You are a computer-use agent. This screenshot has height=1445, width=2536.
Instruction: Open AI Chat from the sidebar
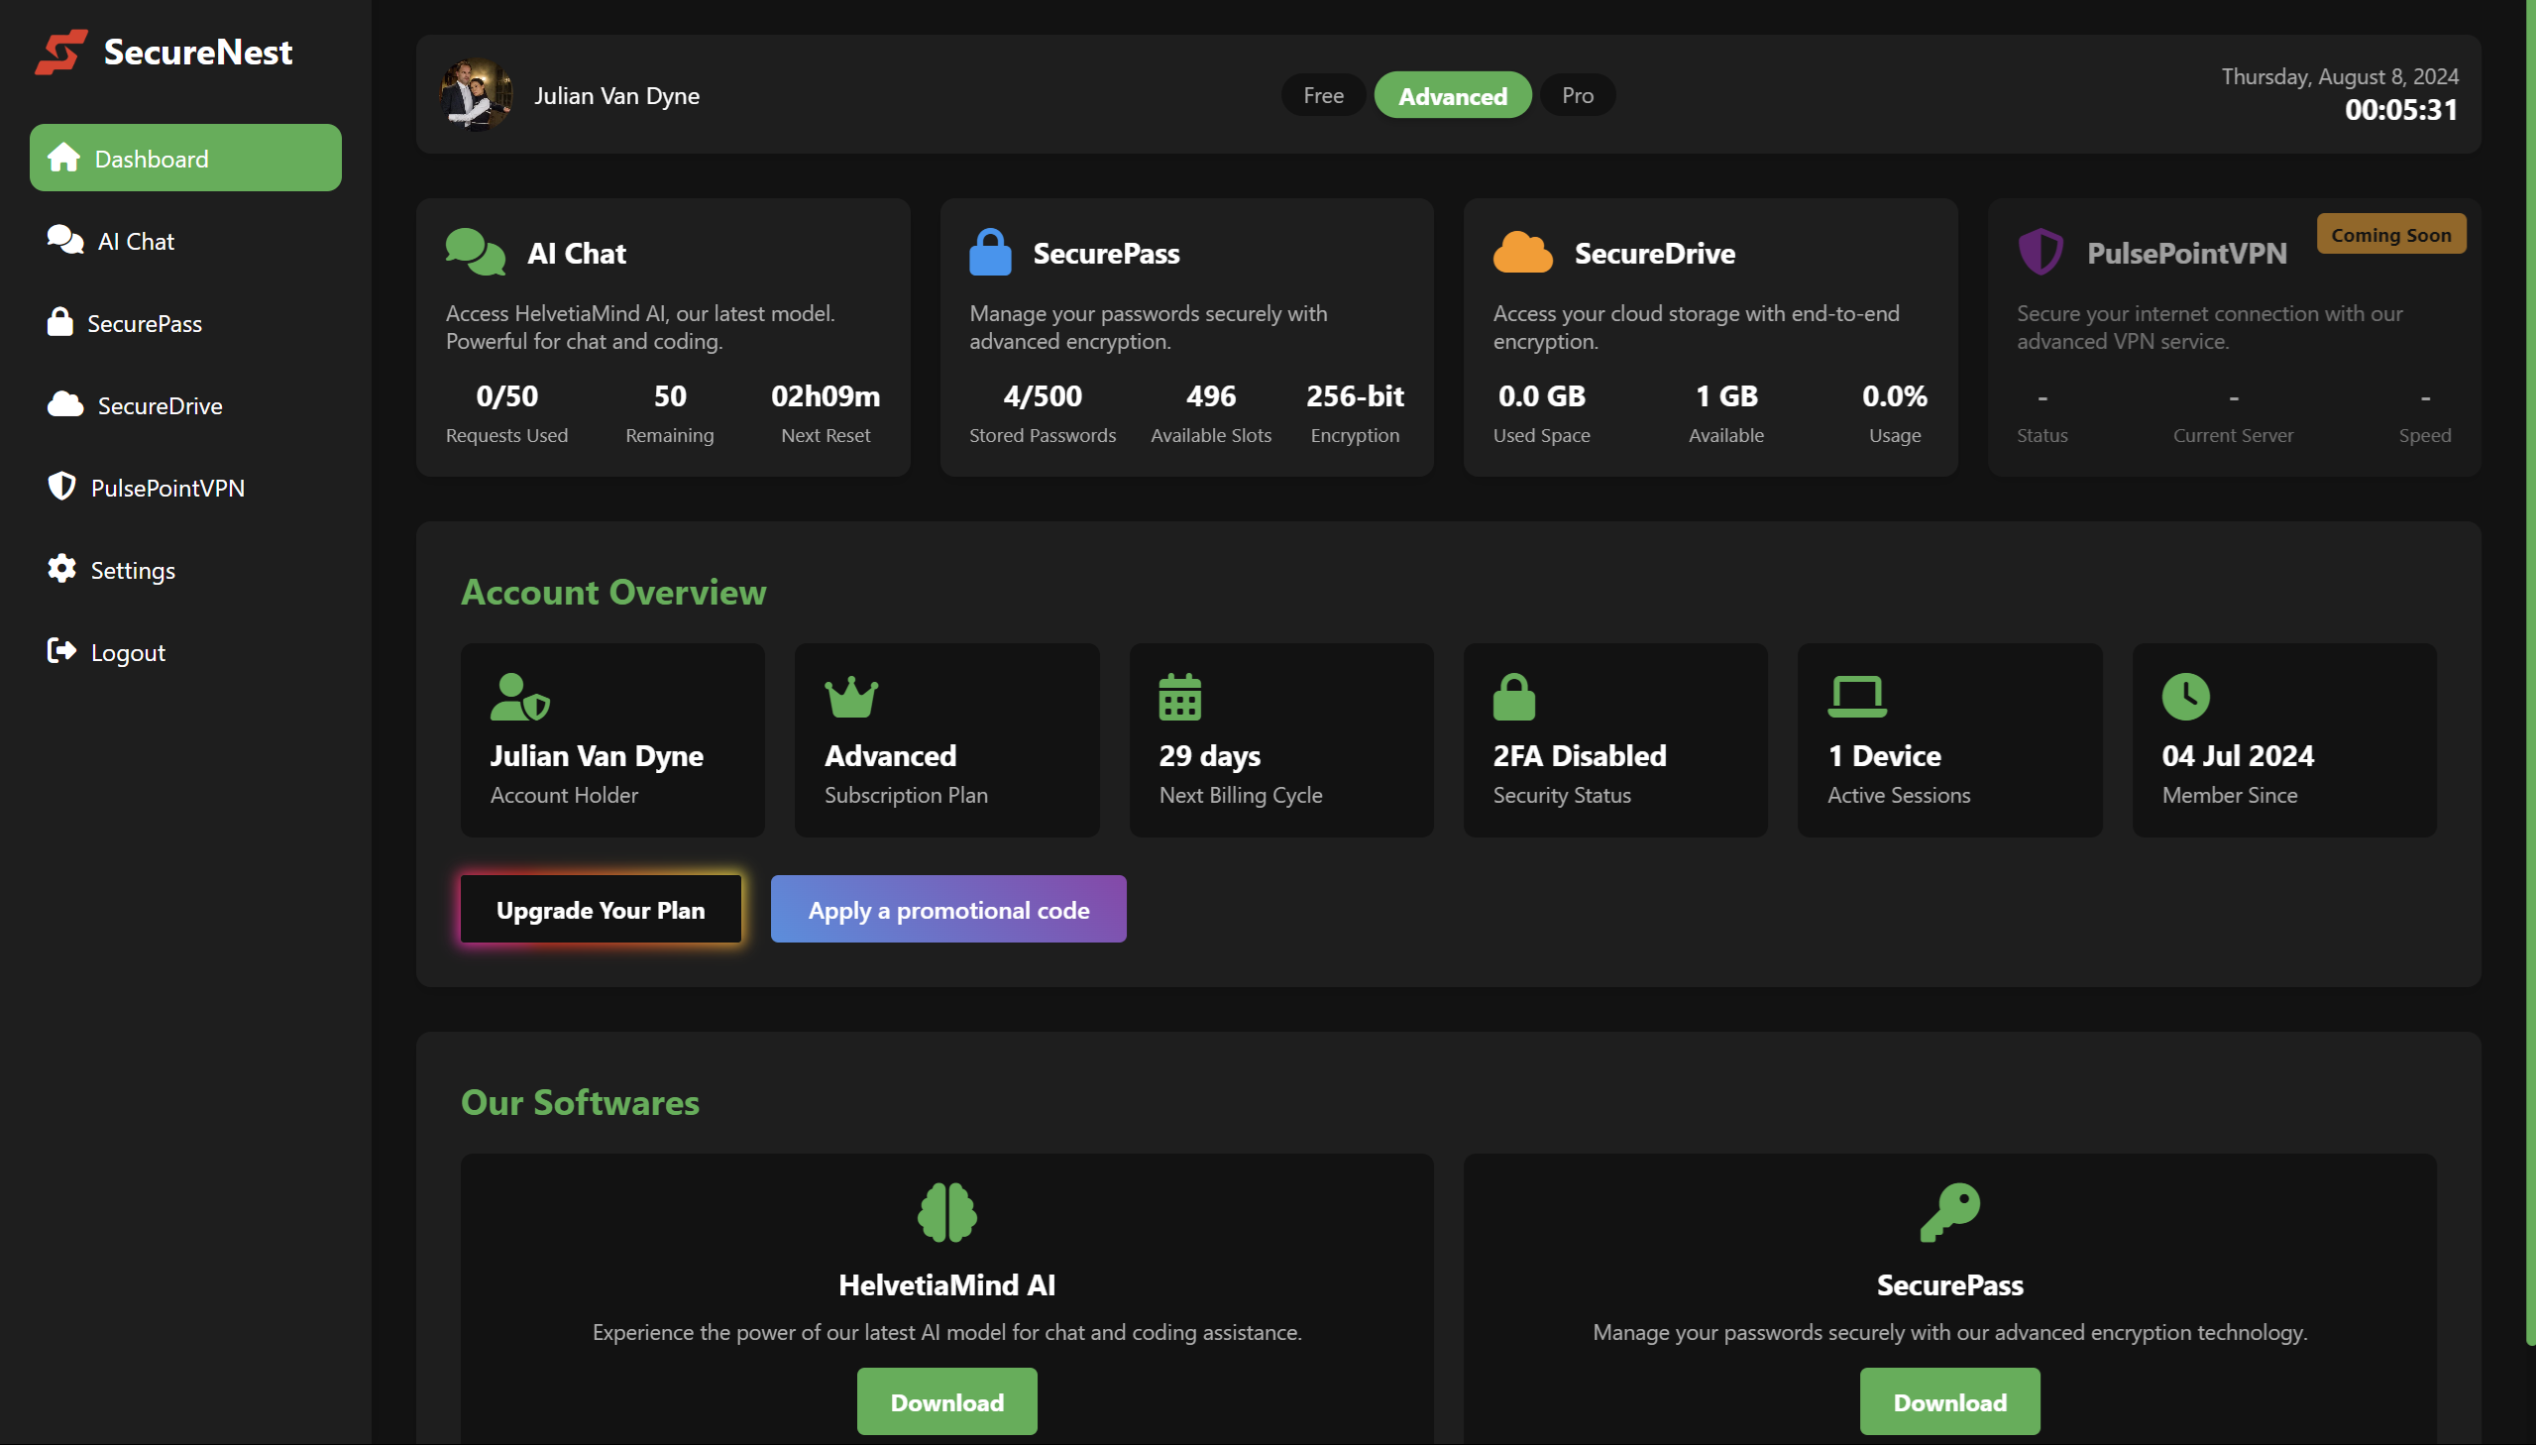(135, 241)
